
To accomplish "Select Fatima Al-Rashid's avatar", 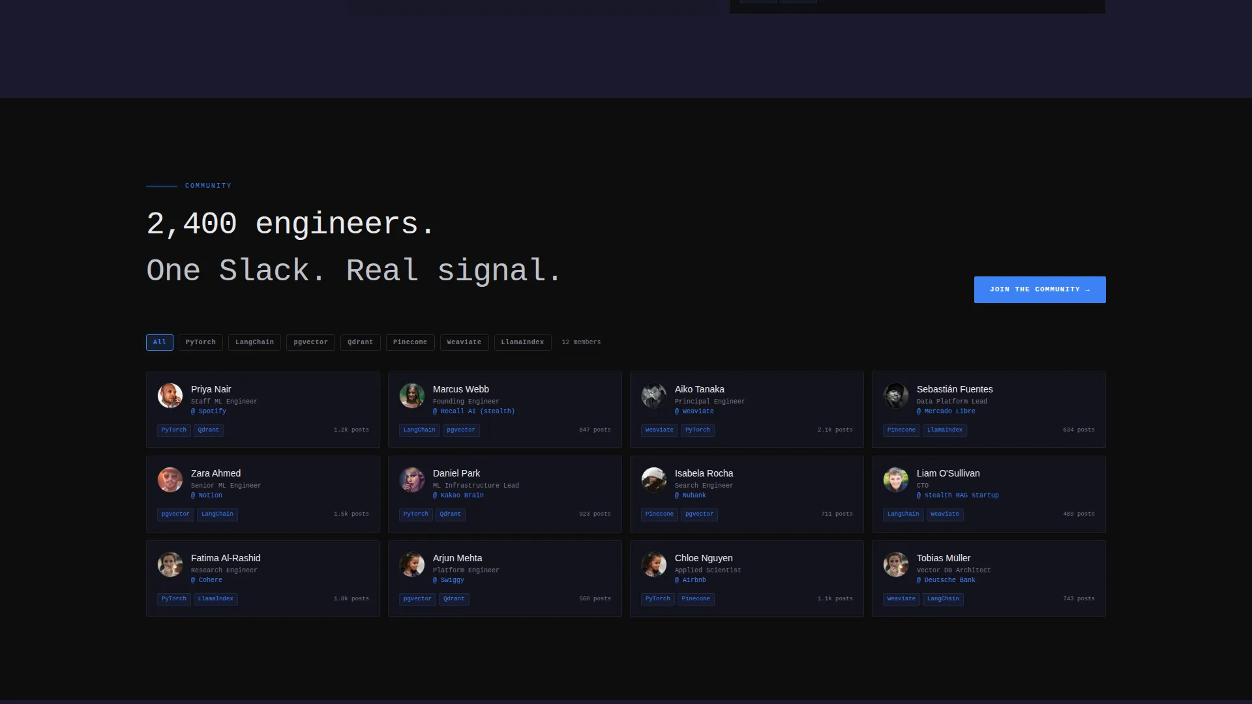I will [170, 565].
